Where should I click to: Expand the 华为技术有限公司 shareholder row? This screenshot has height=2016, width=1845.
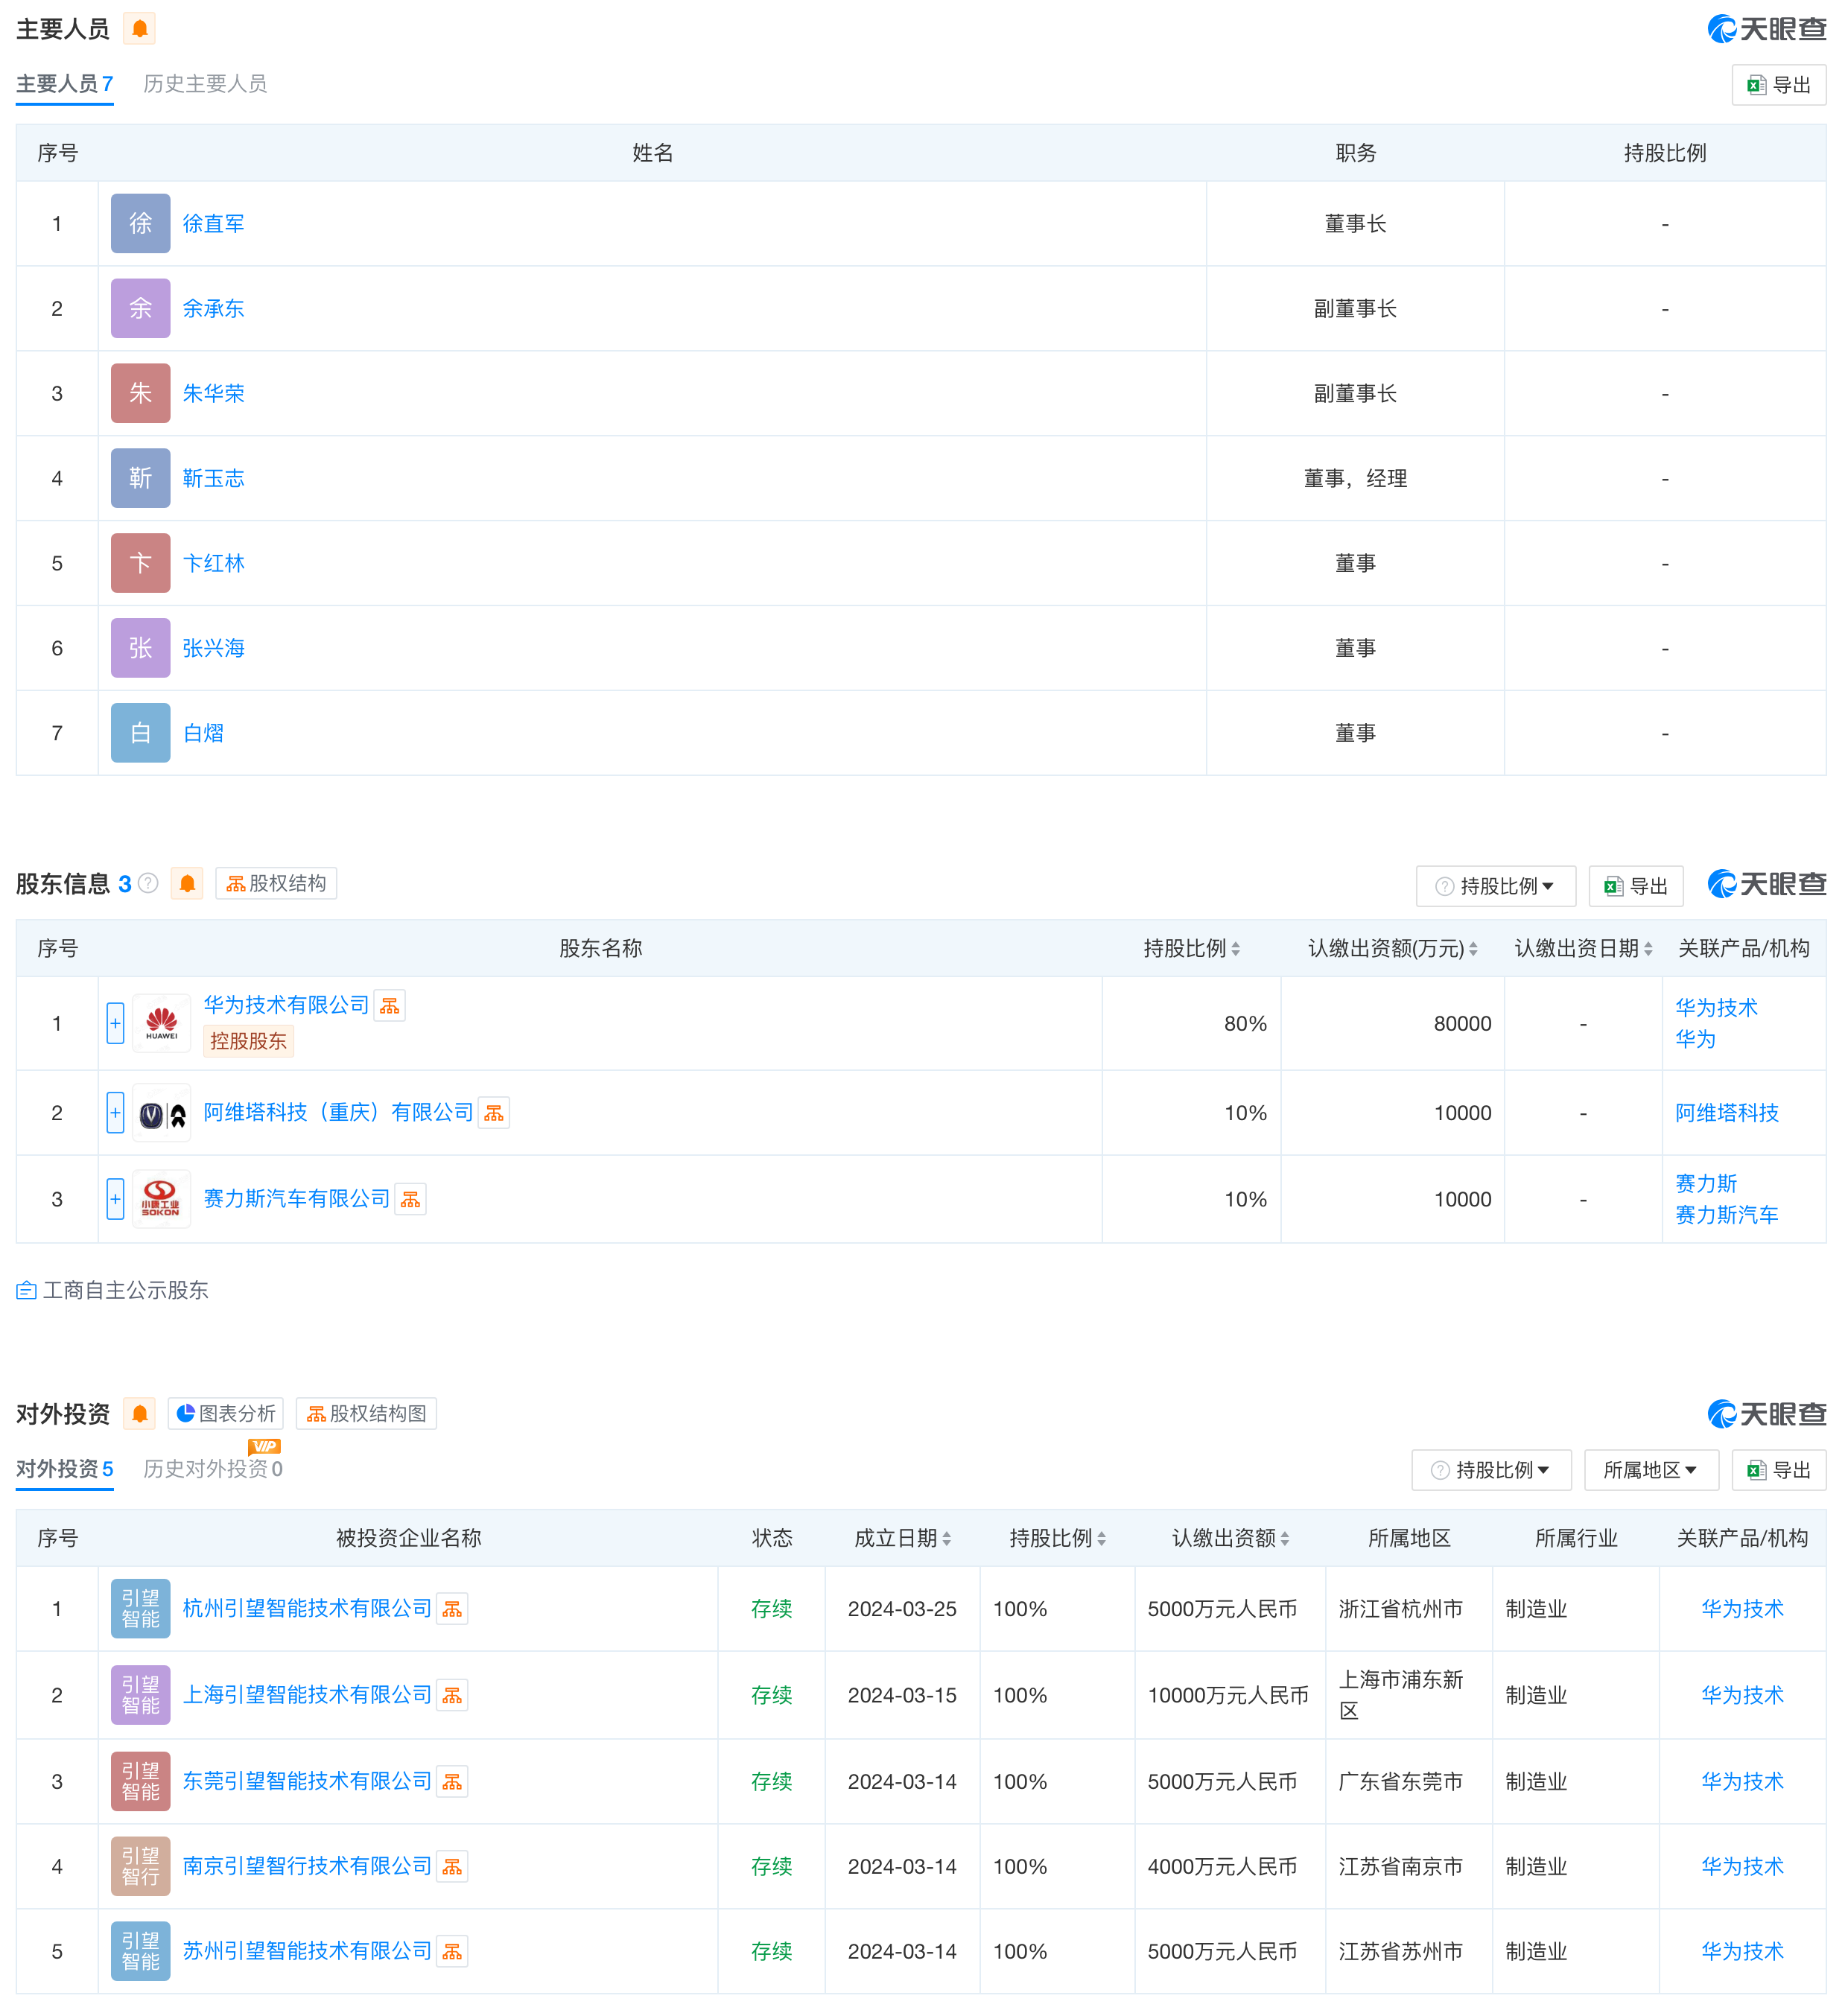pos(115,1024)
